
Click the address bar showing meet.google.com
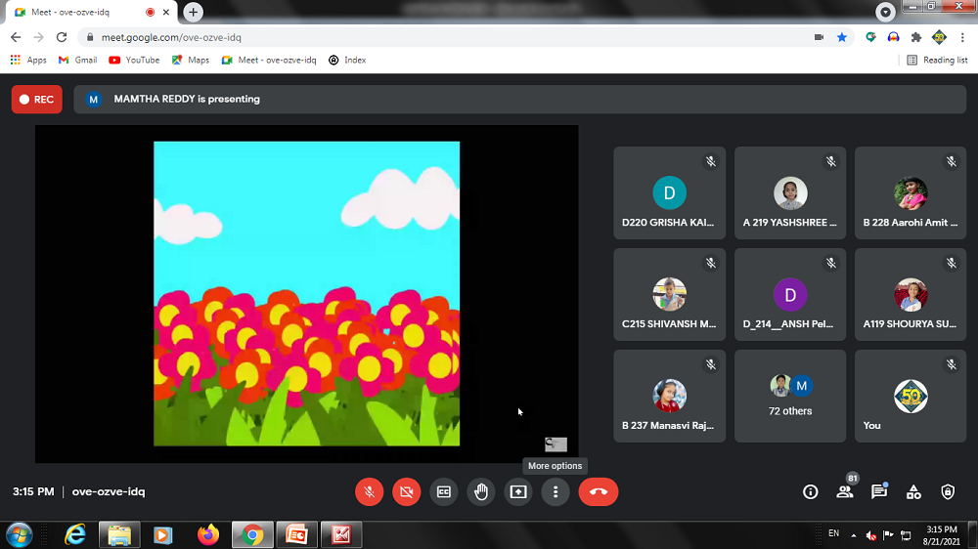440,37
